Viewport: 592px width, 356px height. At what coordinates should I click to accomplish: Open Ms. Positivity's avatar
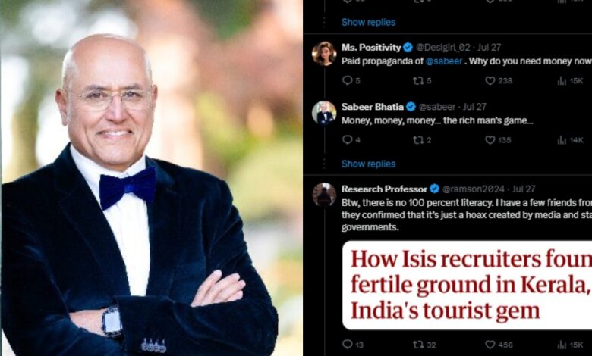[324, 54]
